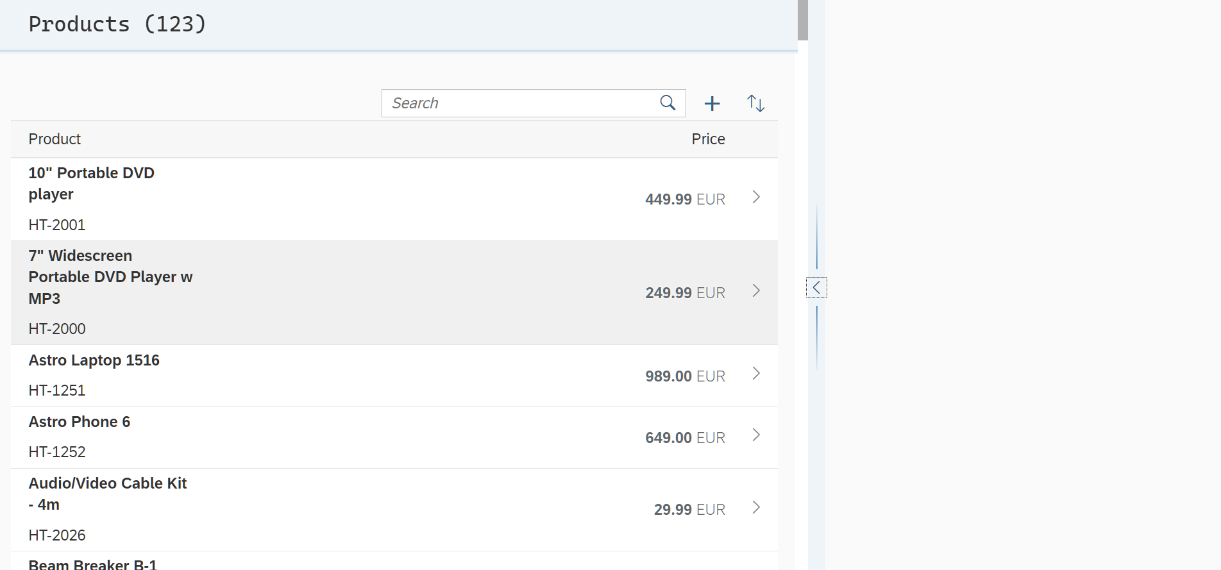Click the vertical scrollbar thumb

(x=802, y=21)
